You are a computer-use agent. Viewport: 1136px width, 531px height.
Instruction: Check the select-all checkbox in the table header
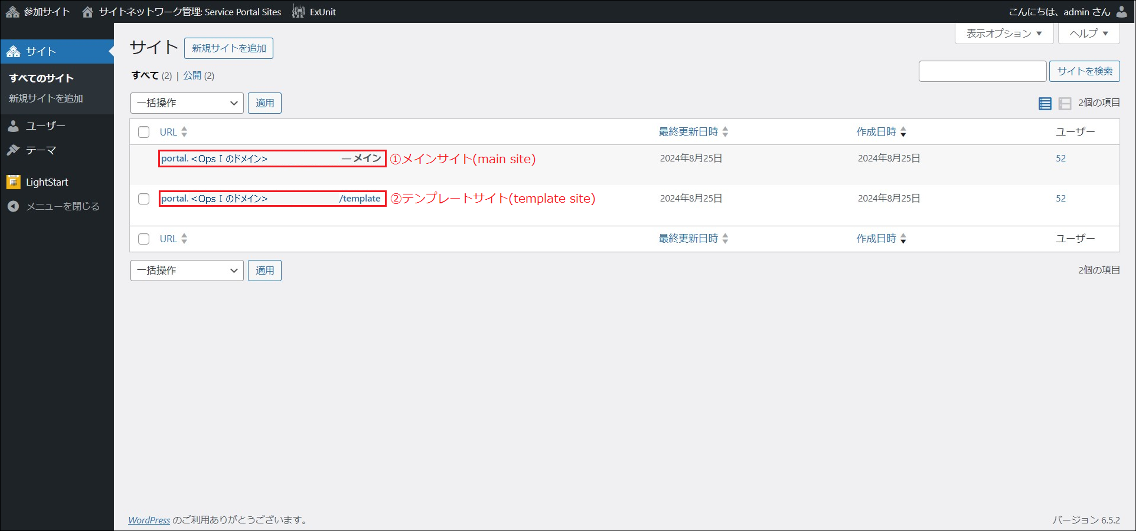144,132
